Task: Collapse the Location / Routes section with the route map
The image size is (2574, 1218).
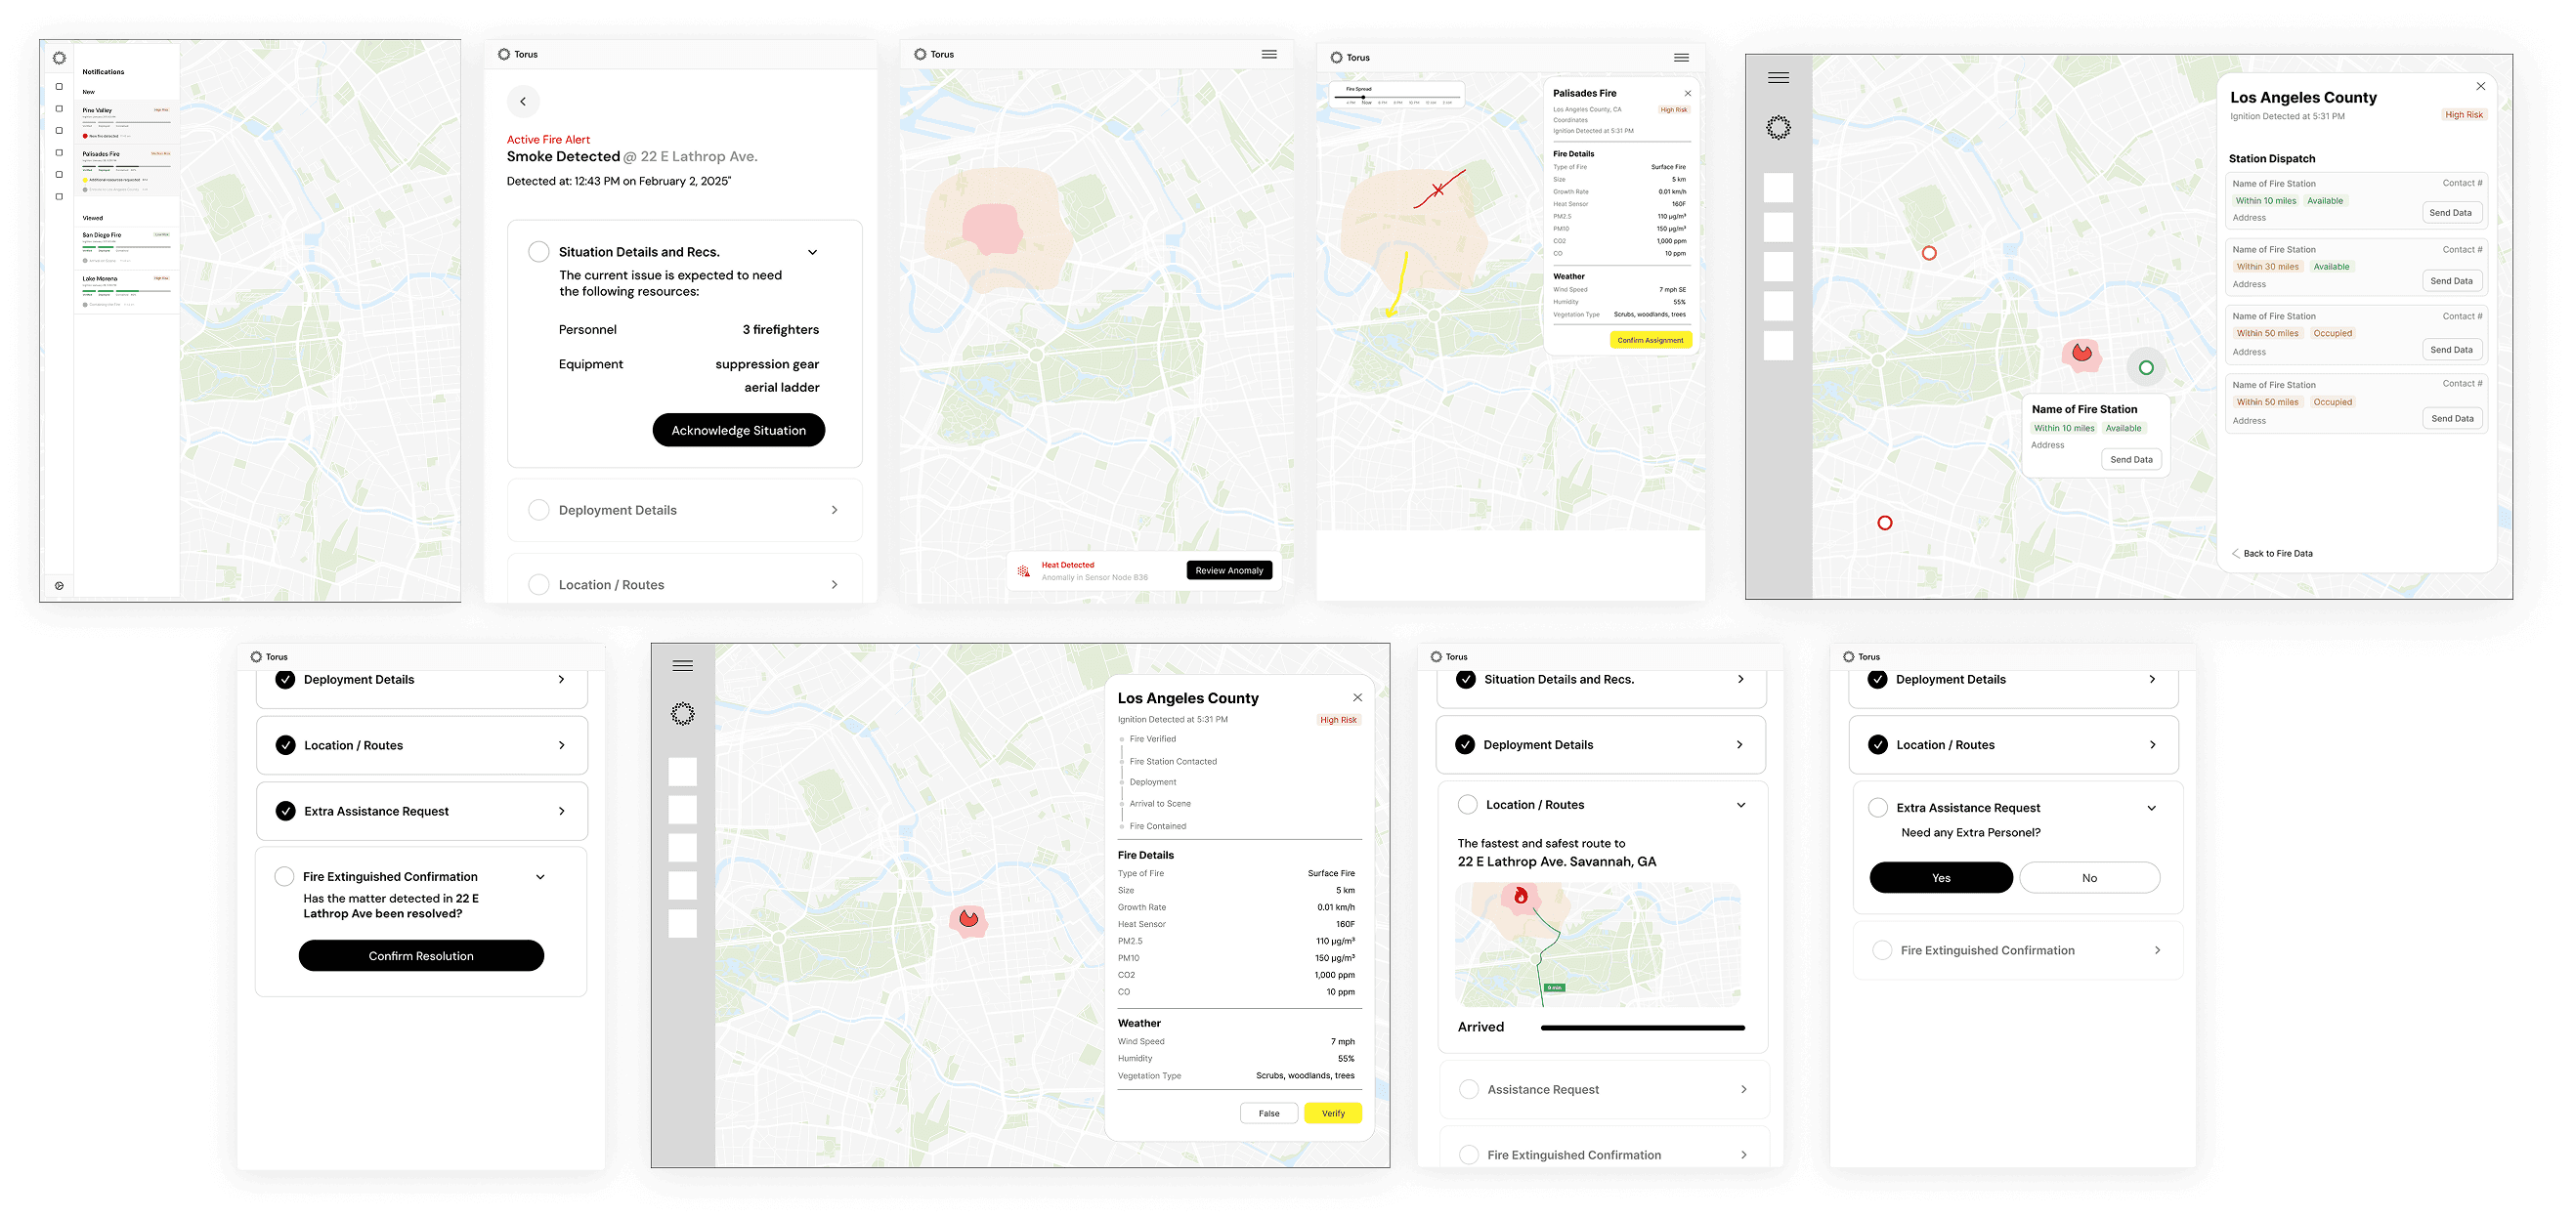Action: pyautogui.click(x=1740, y=805)
